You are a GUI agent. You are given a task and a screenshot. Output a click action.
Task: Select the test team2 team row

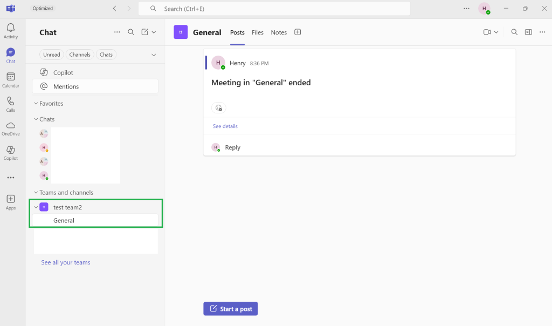coord(95,207)
